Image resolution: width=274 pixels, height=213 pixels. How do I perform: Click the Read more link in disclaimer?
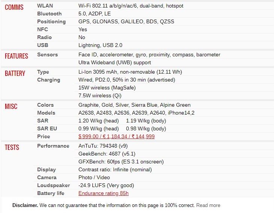(x=208, y=205)
